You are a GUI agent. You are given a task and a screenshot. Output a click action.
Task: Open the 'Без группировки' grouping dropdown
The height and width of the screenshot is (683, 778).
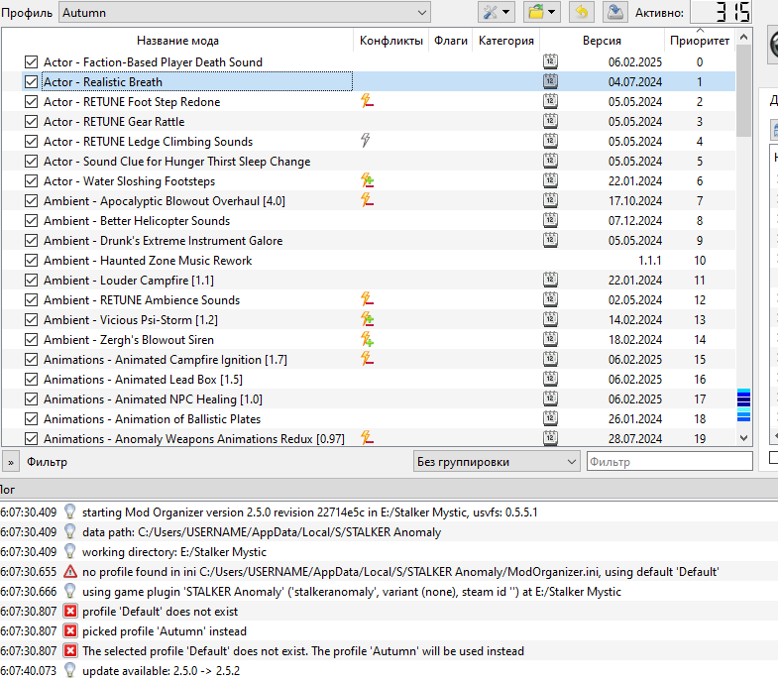tap(497, 462)
